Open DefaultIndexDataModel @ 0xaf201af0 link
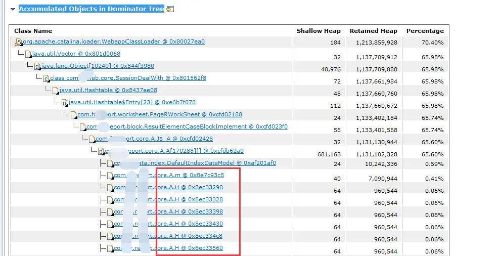501x256 pixels. [195, 163]
